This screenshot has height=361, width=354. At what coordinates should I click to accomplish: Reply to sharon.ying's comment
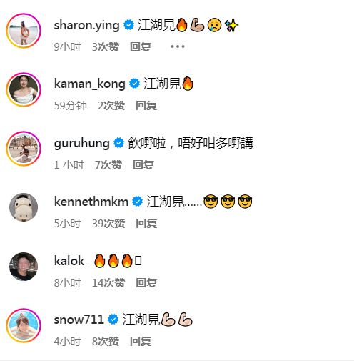click(141, 46)
